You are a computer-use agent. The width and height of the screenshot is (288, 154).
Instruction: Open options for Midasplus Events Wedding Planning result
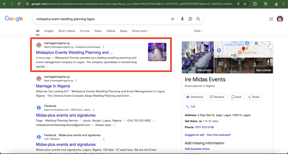click(x=103, y=47)
